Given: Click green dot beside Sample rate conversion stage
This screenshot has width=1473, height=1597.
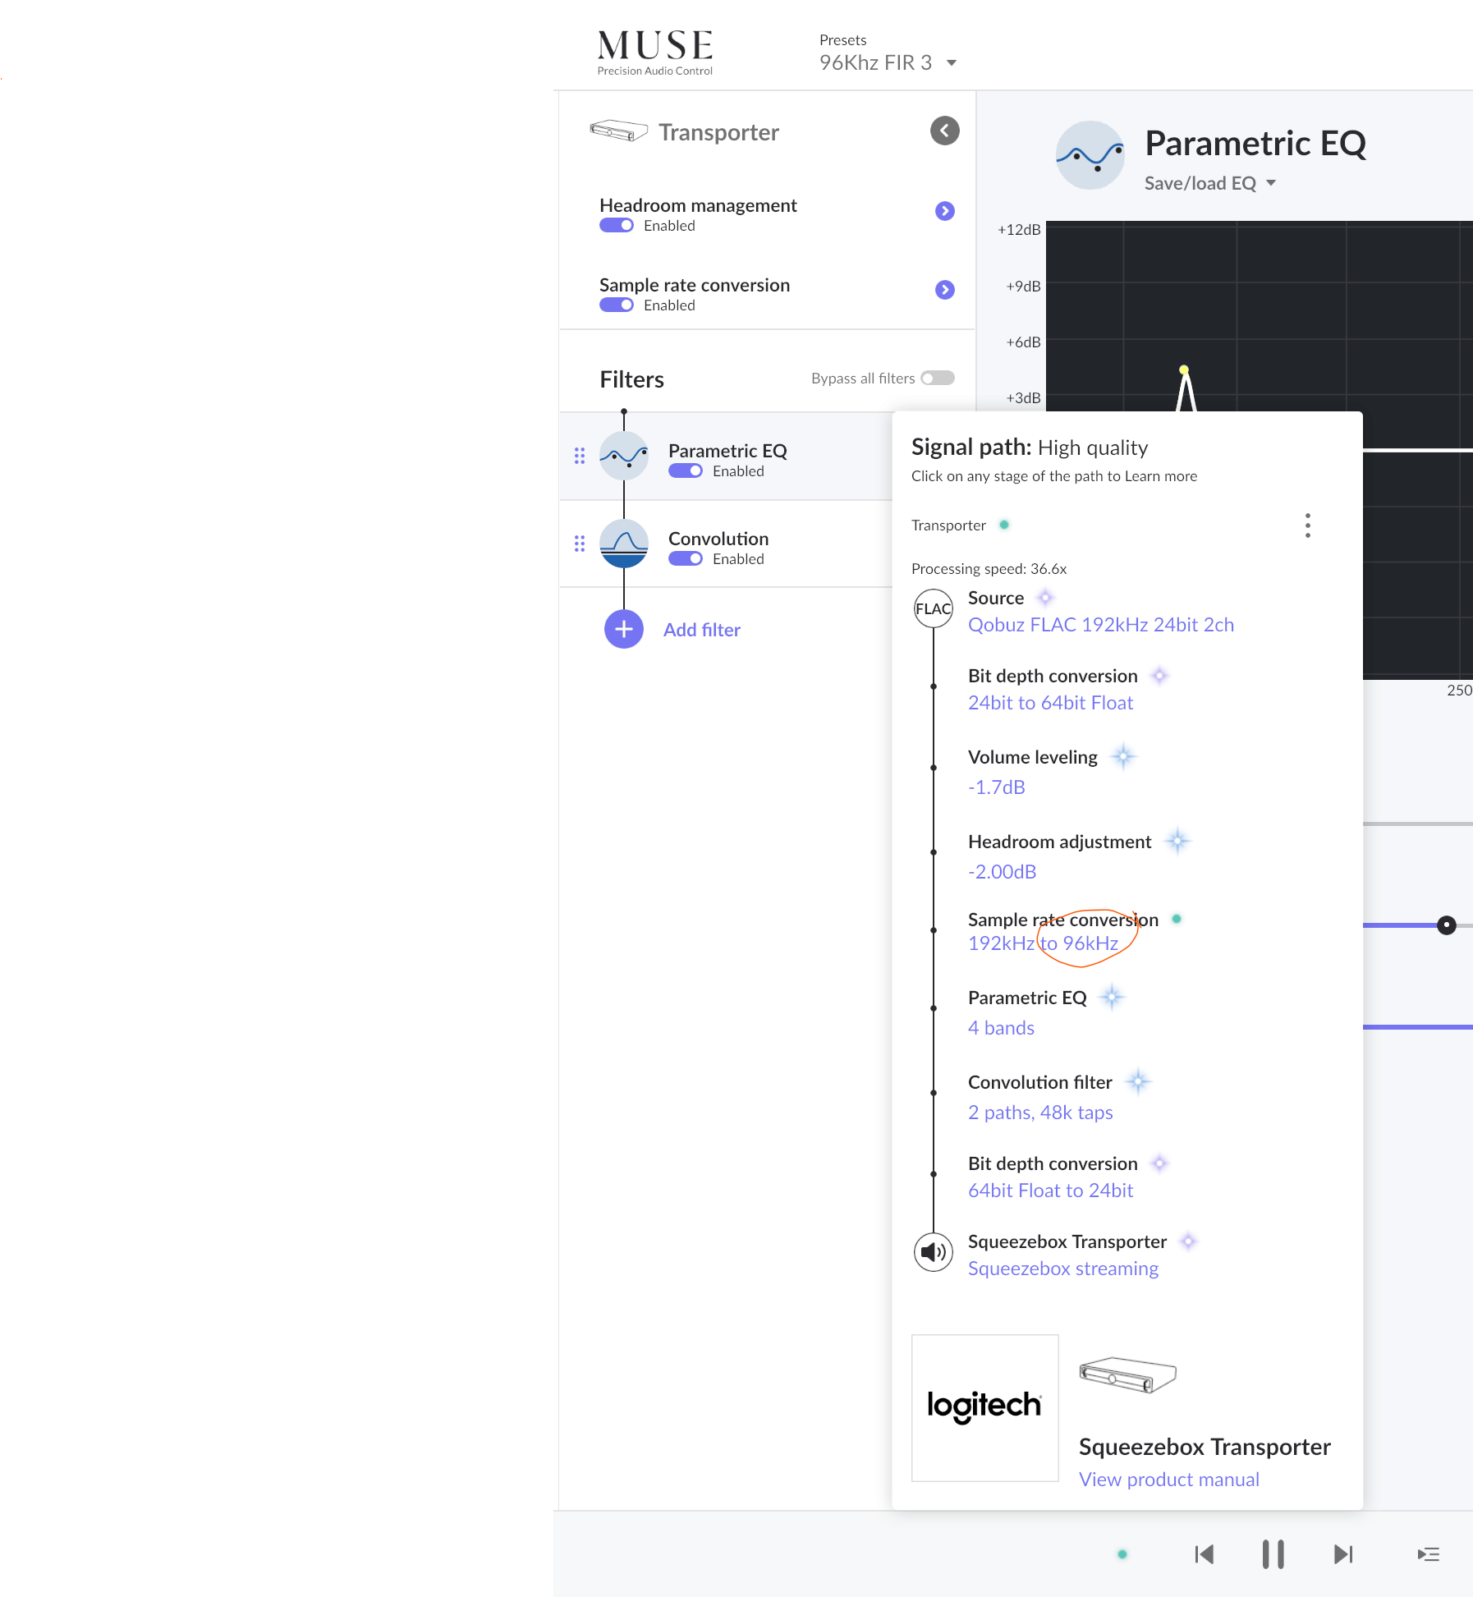Looking at the screenshot, I should click(1177, 920).
